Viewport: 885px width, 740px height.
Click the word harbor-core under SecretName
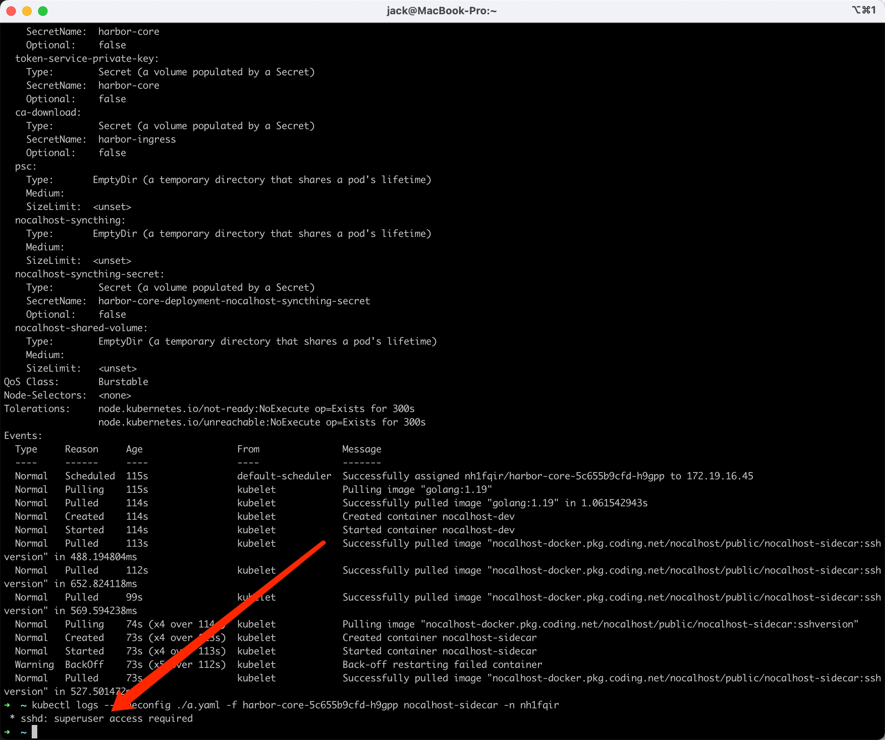[x=129, y=31]
